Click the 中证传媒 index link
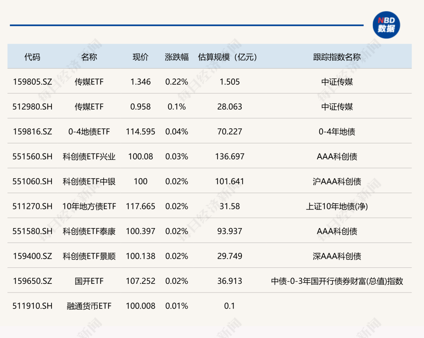This screenshot has width=424, height=338. [337, 82]
